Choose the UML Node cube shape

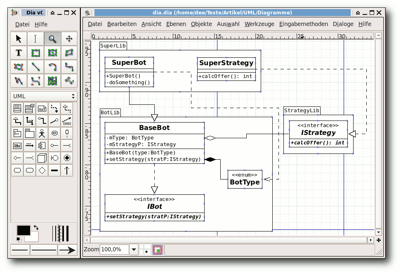click(x=42, y=158)
